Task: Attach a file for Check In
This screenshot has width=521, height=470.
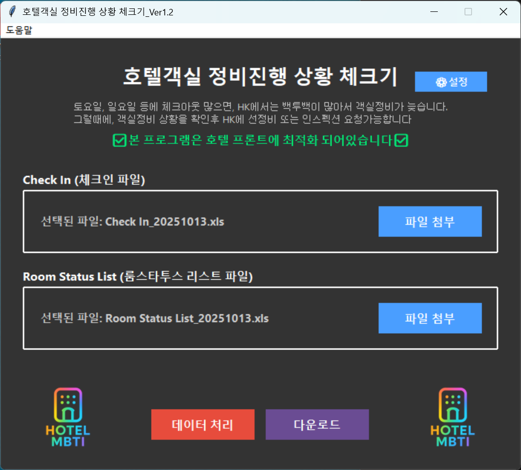Action: click(x=430, y=222)
